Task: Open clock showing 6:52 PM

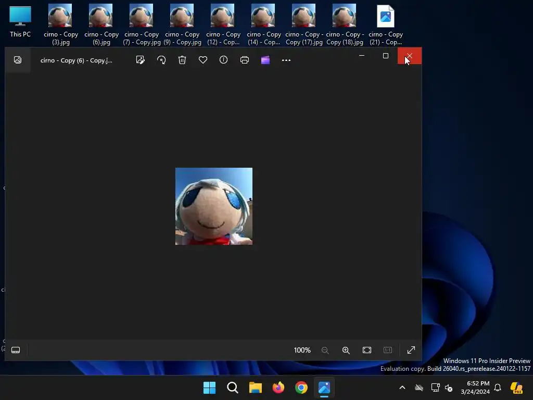Action: point(475,387)
